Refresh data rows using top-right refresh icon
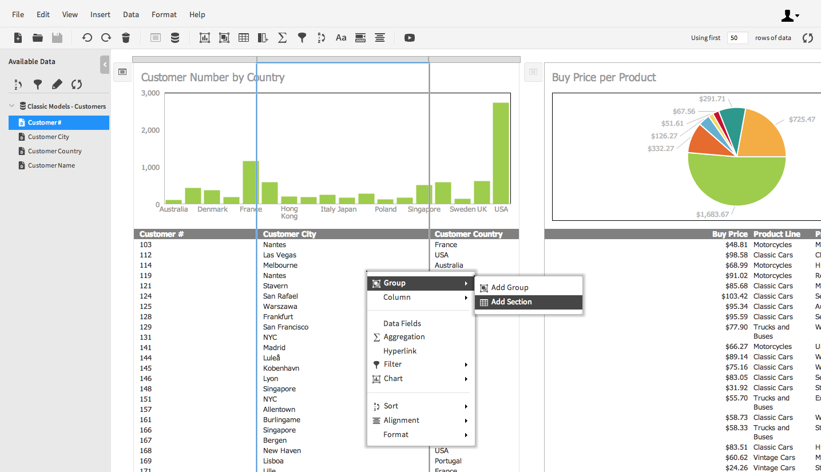Image resolution: width=821 pixels, height=472 pixels. tap(808, 38)
